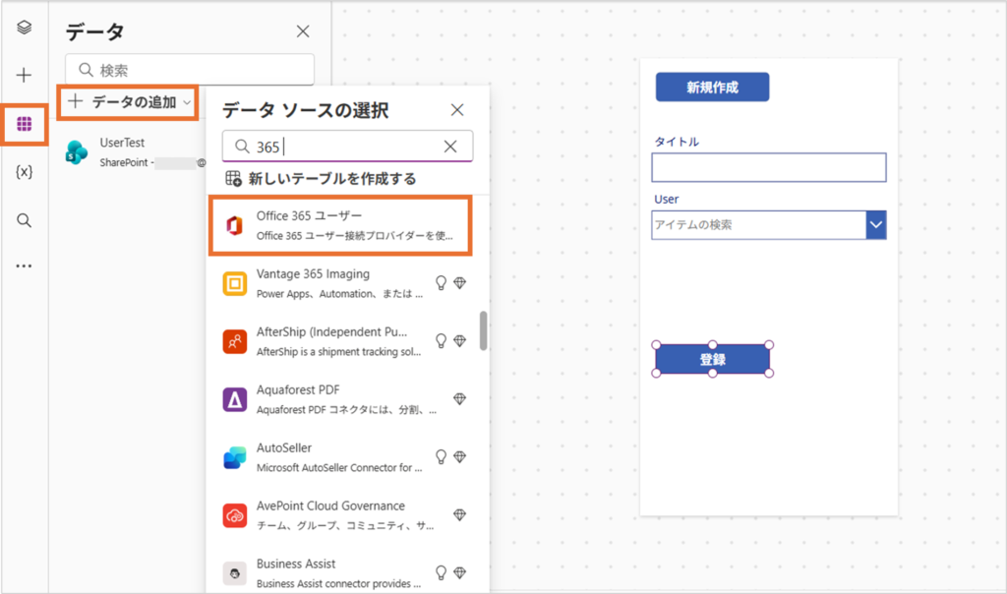Open the Variables {x} icon
The width and height of the screenshot is (1007, 594).
tap(25, 171)
